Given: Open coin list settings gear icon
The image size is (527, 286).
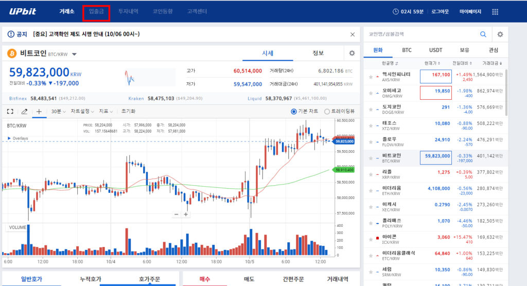Looking at the screenshot, I should pyautogui.click(x=500, y=34).
